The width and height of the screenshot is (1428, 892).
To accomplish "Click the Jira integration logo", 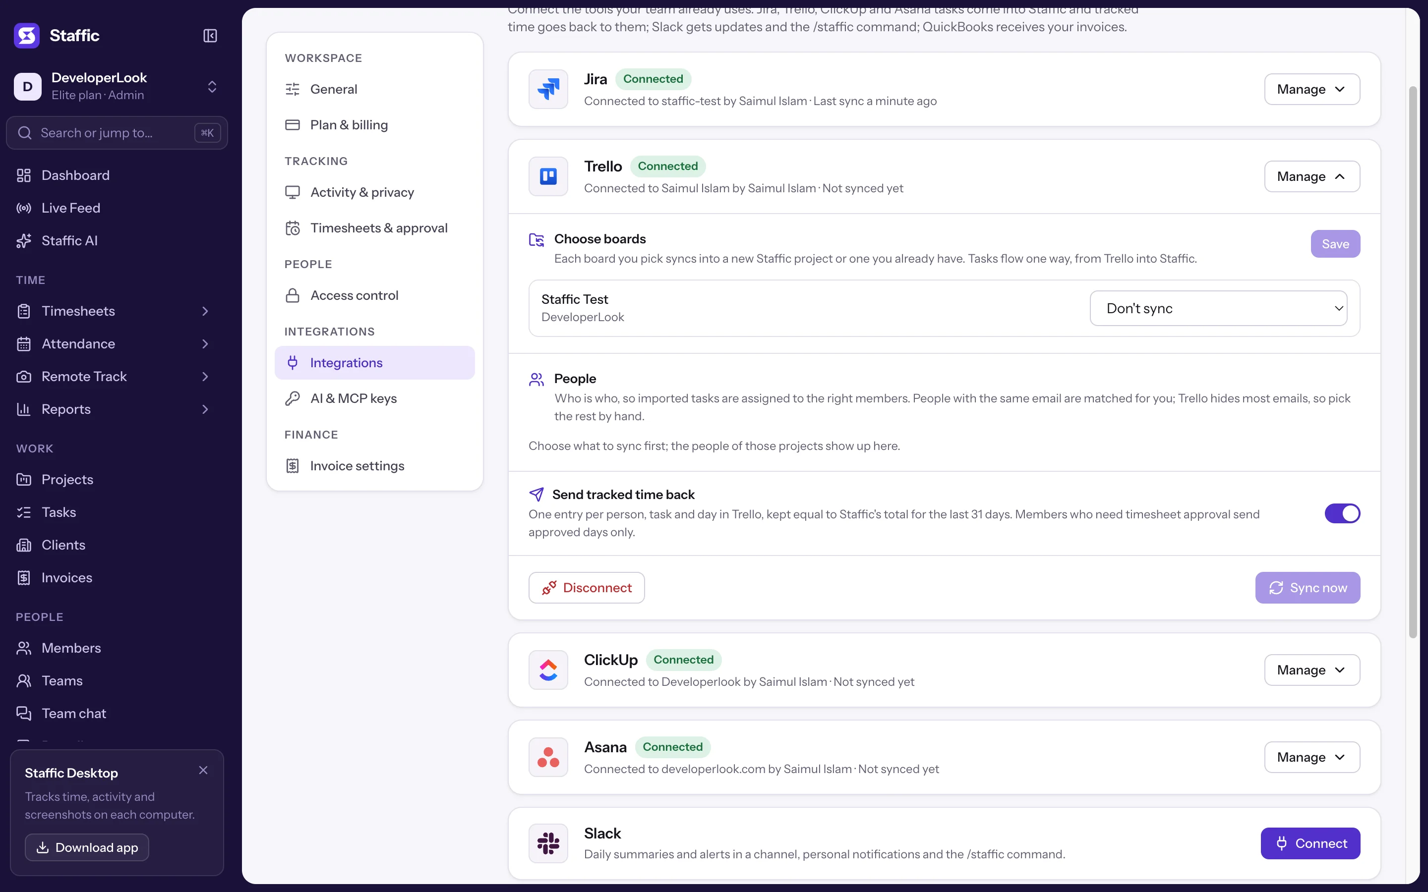I will click(x=548, y=89).
